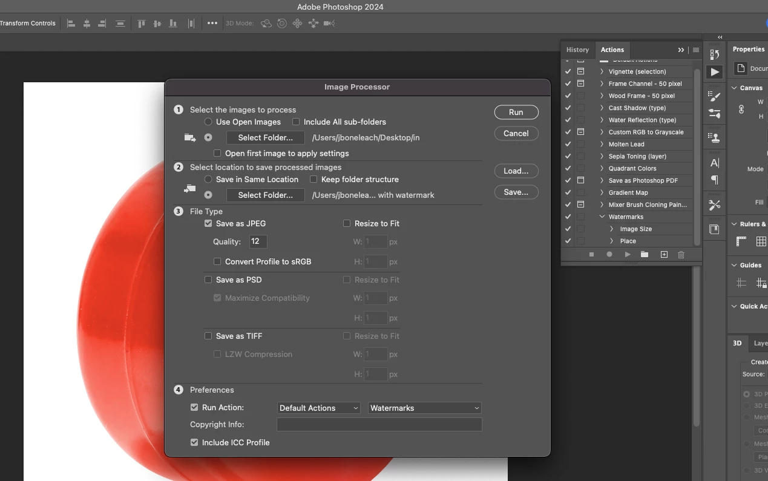The height and width of the screenshot is (481, 768).
Task: Click the Cancel button
Action: click(x=516, y=133)
